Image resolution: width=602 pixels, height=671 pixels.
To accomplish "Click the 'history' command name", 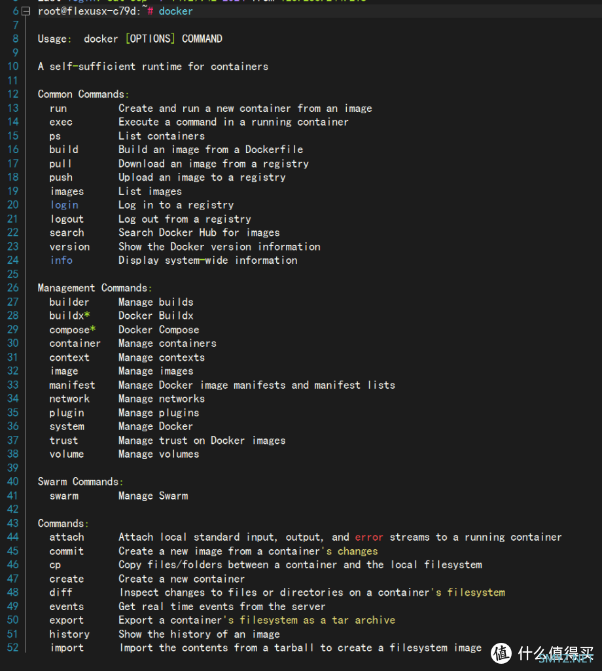I will click(x=70, y=634).
